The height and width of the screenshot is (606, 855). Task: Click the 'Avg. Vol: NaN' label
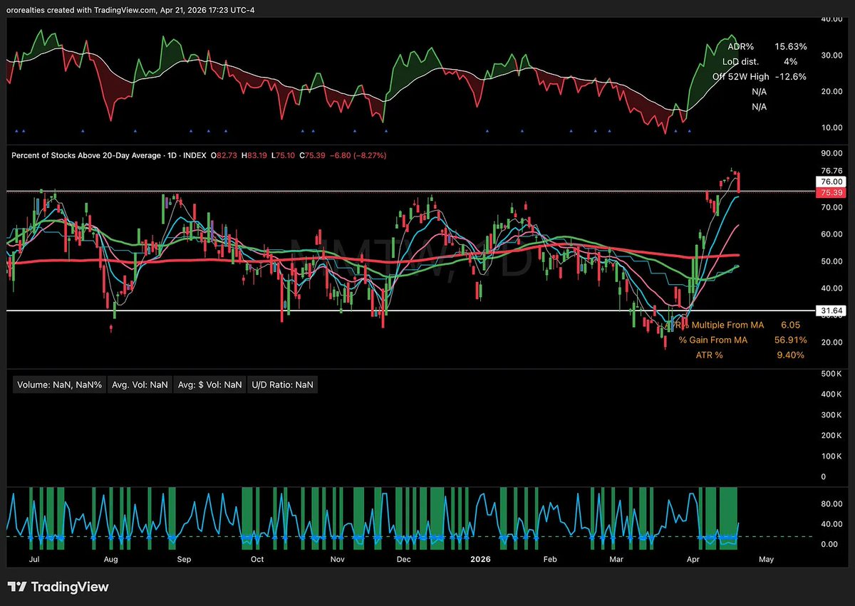[140, 385]
